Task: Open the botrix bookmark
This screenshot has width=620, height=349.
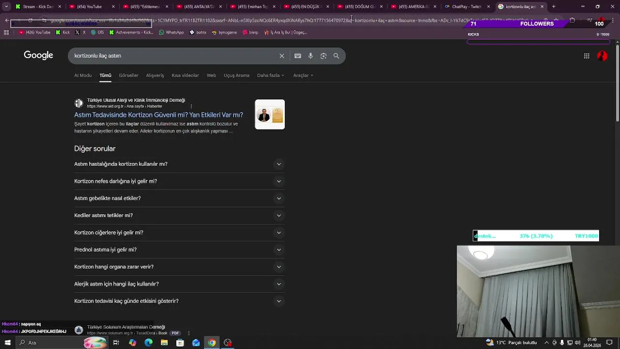Action: click(x=198, y=32)
